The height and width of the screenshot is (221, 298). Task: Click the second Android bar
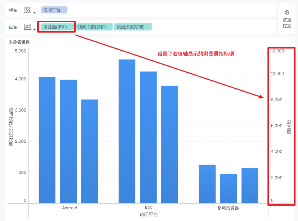(x=68, y=141)
